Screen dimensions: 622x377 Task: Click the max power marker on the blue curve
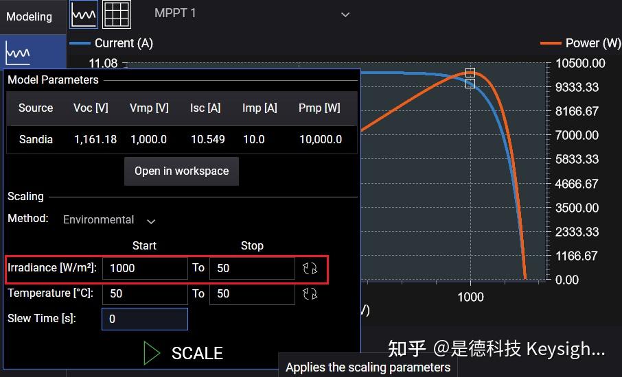pos(470,84)
